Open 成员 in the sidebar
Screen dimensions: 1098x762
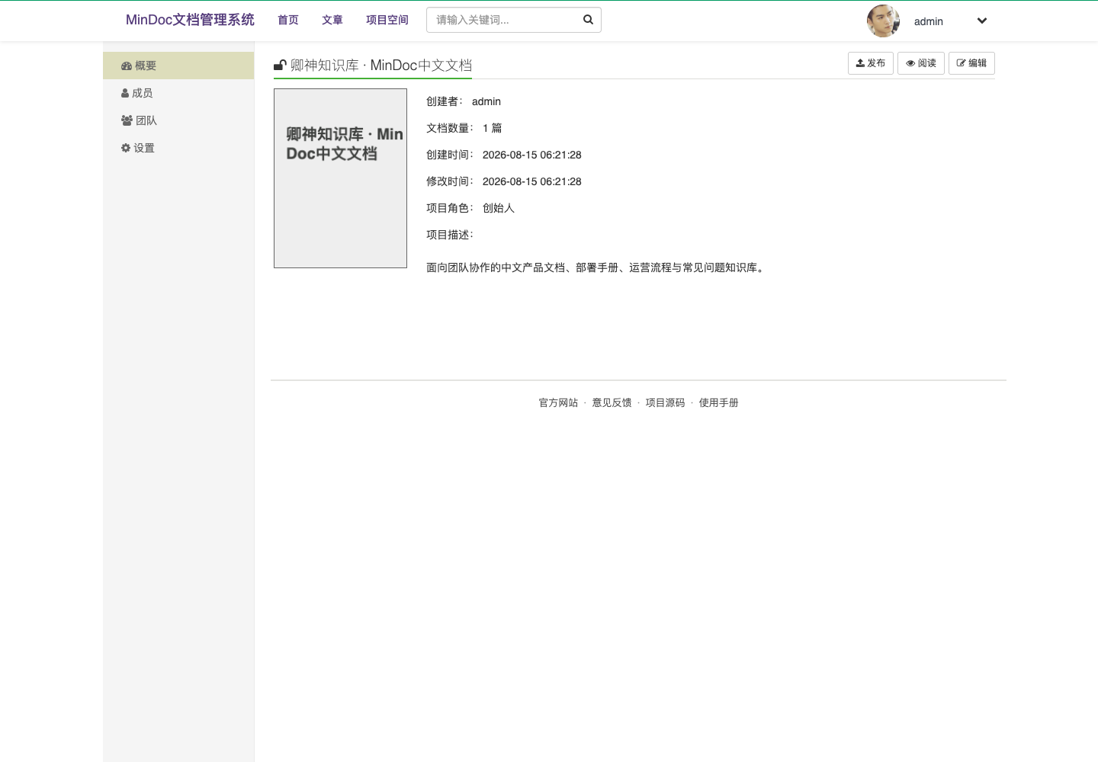pyautogui.click(x=178, y=93)
